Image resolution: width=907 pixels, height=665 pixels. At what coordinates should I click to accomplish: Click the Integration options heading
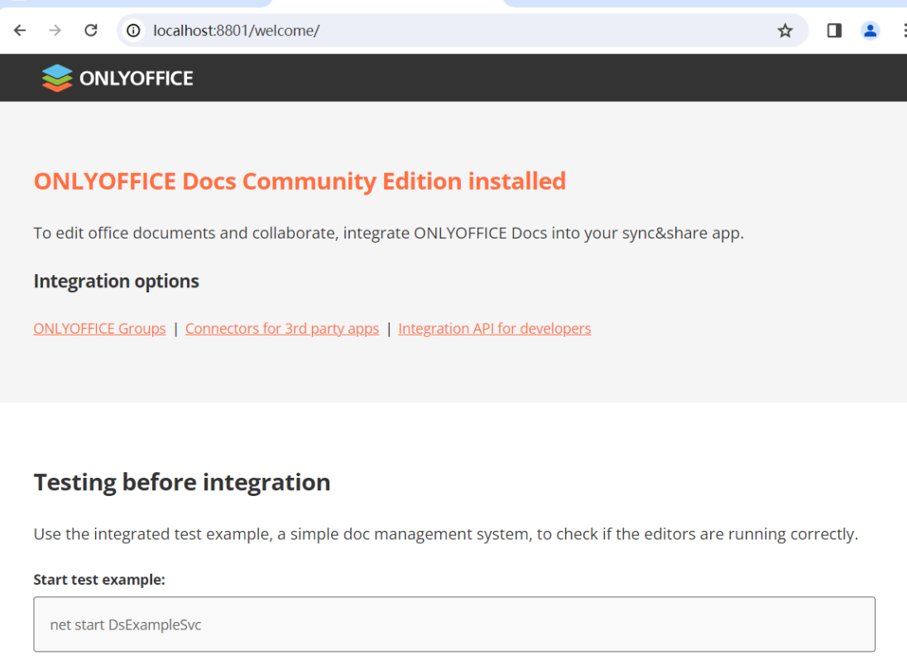click(116, 282)
